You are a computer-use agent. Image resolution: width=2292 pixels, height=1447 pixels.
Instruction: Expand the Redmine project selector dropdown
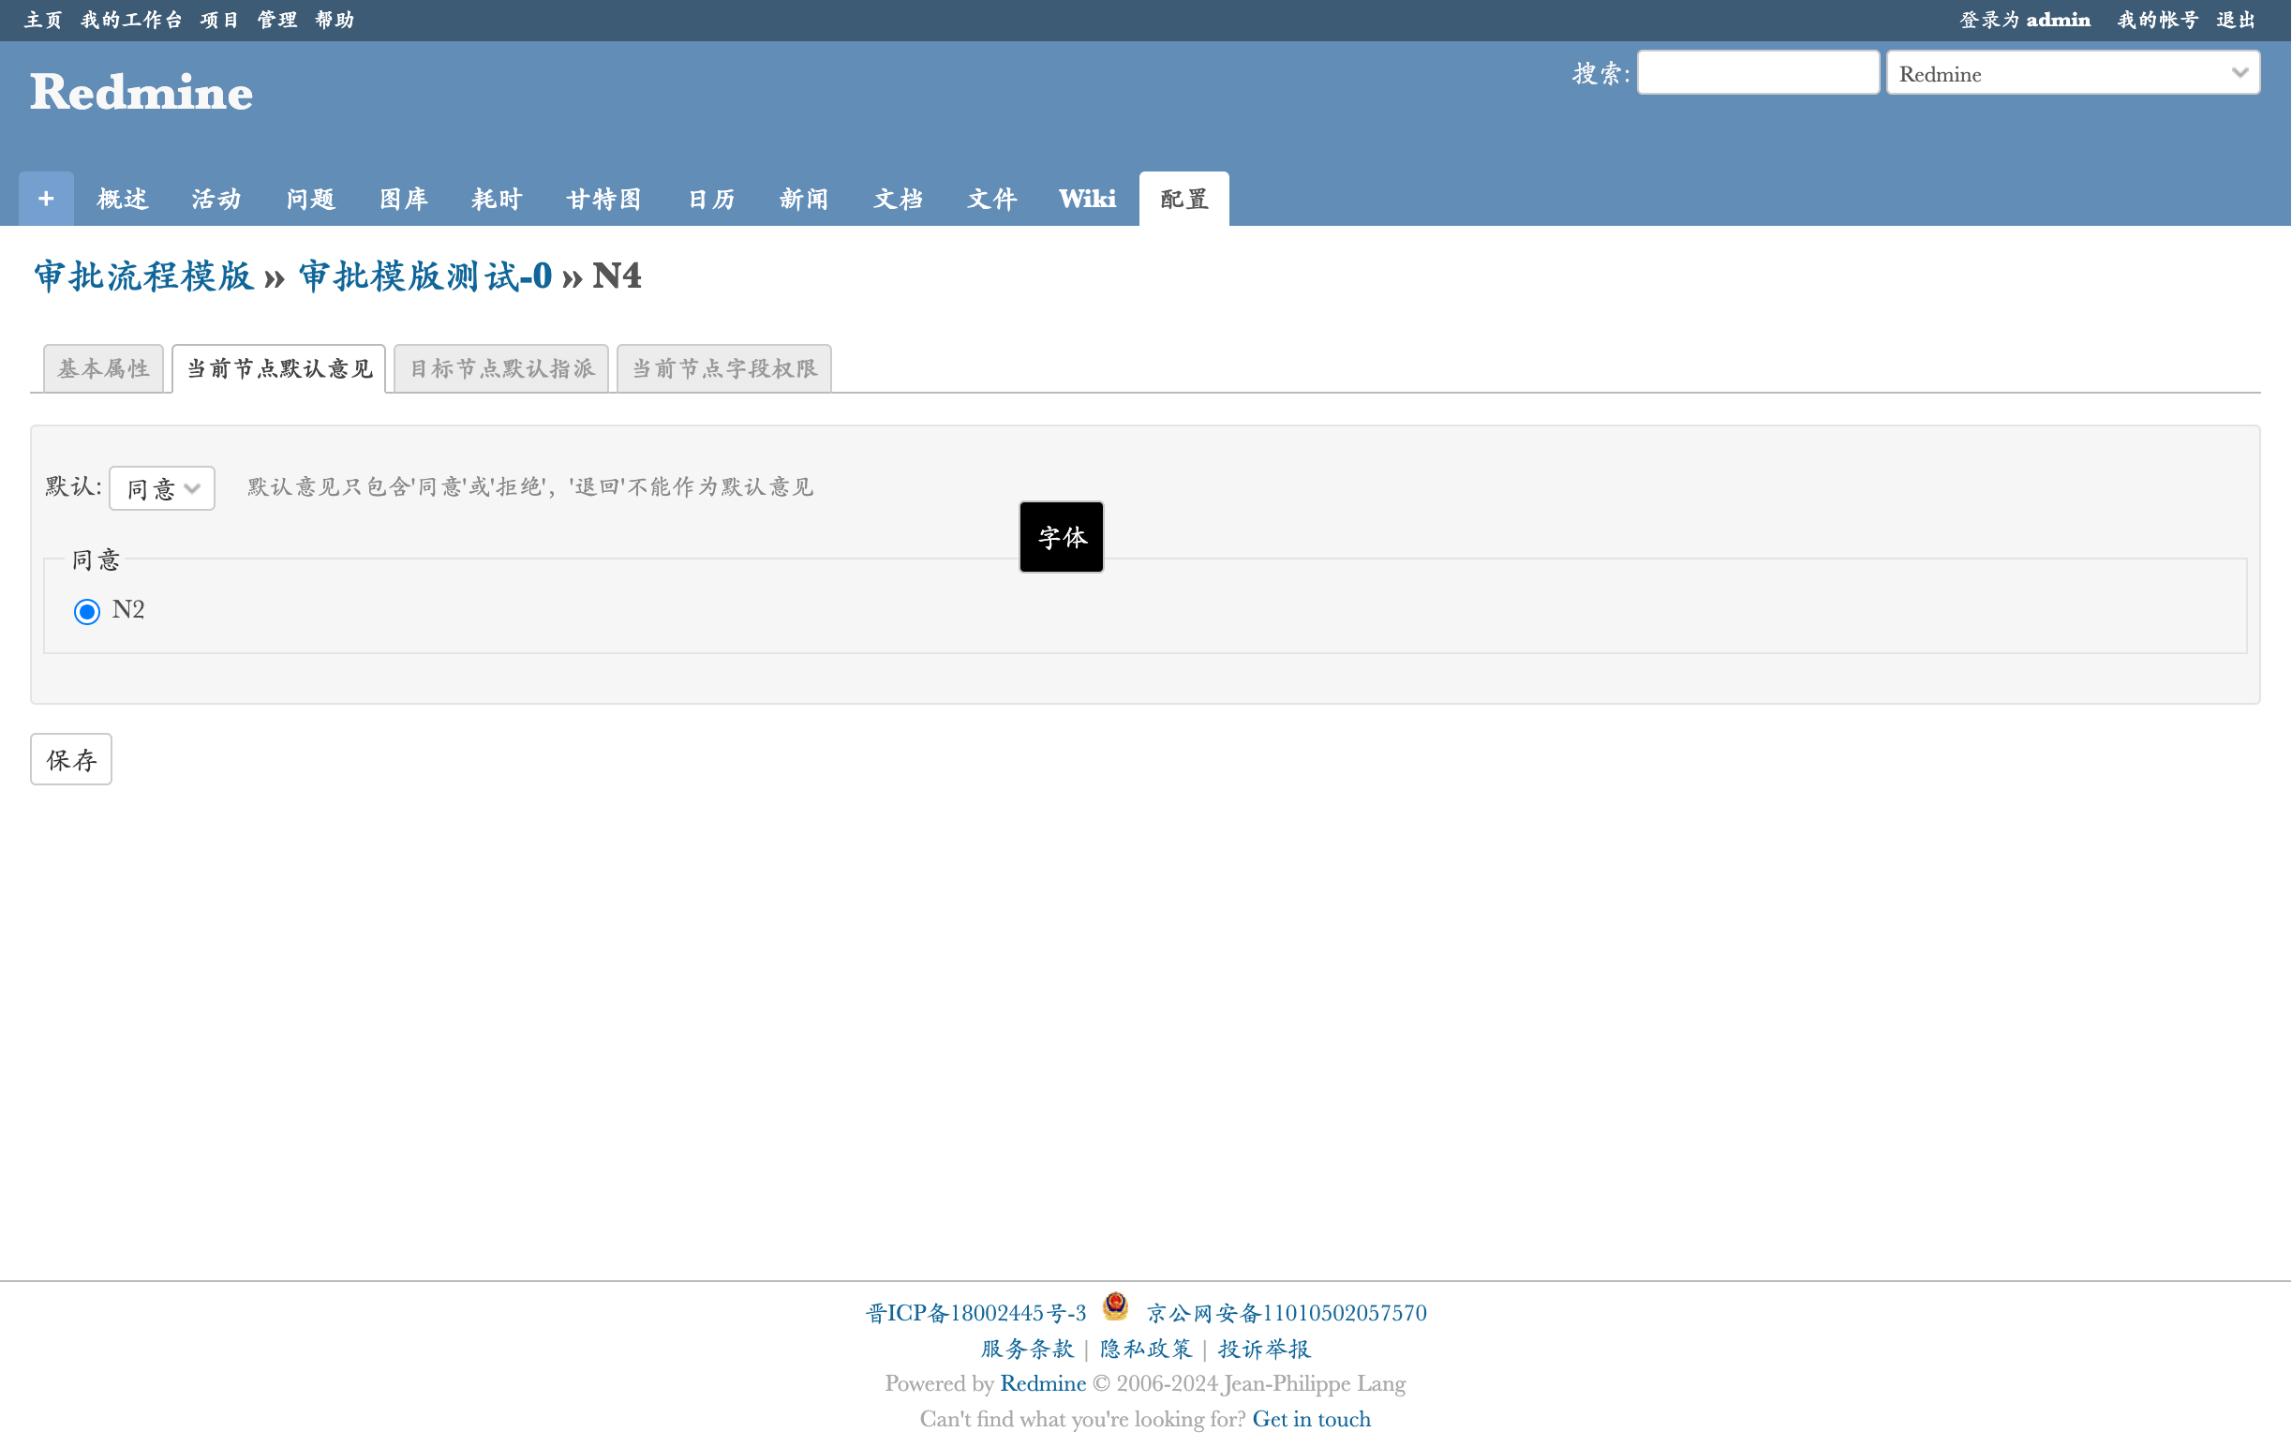pyautogui.click(x=2072, y=73)
